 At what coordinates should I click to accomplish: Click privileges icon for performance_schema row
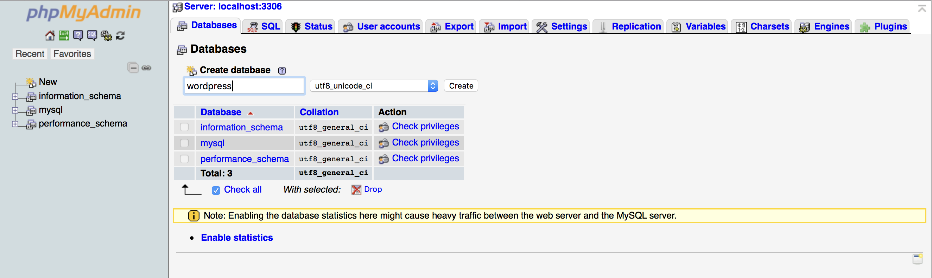coord(384,159)
